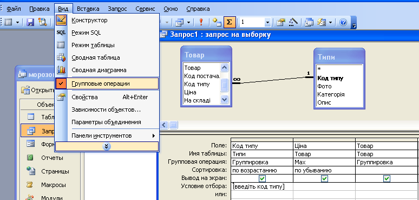Viewport: 419px width, 200px height.
Task: Choose Конструктор in the Вид menu
Action: tap(107, 20)
